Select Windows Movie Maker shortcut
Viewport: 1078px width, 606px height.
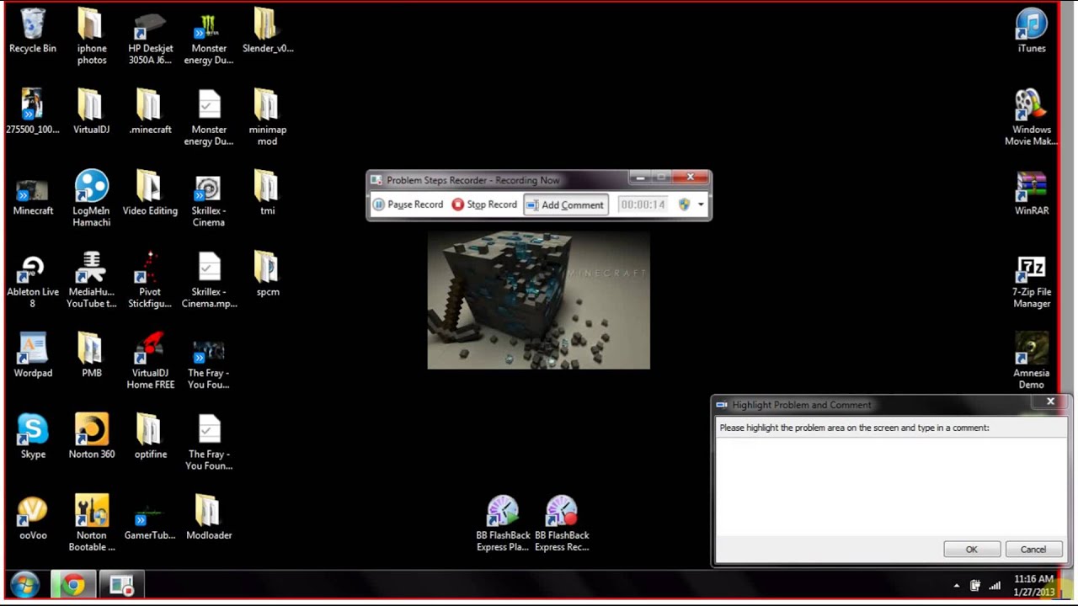click(x=1032, y=118)
